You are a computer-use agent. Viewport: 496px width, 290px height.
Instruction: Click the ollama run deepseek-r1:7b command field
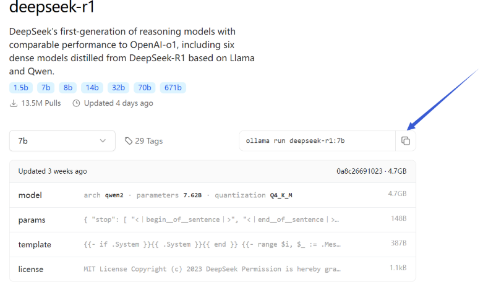pos(317,141)
